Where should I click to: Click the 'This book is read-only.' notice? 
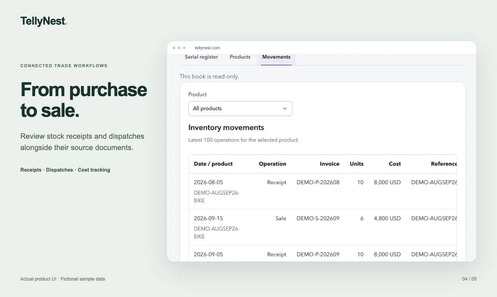pyautogui.click(x=209, y=77)
